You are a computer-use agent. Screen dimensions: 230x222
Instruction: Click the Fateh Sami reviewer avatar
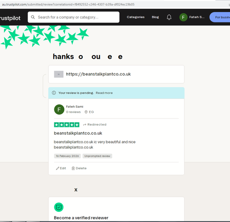pyautogui.click(x=59, y=110)
